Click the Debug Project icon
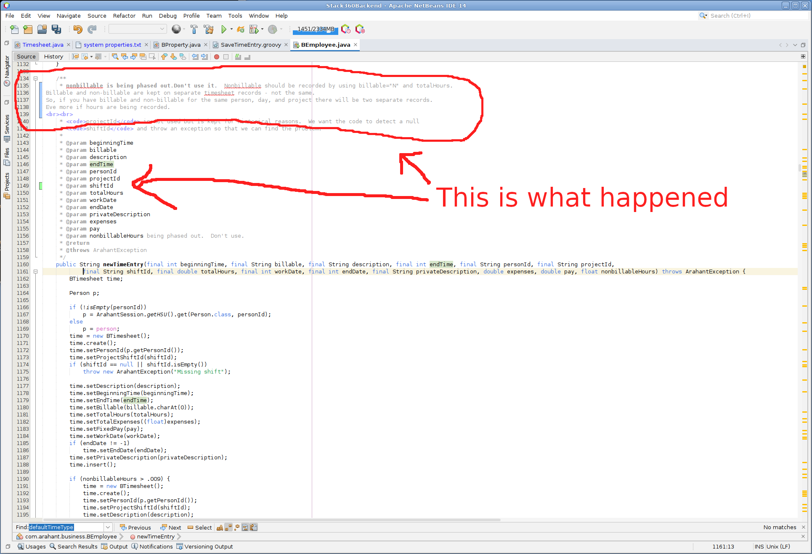This screenshot has width=812, height=554. tap(254, 29)
